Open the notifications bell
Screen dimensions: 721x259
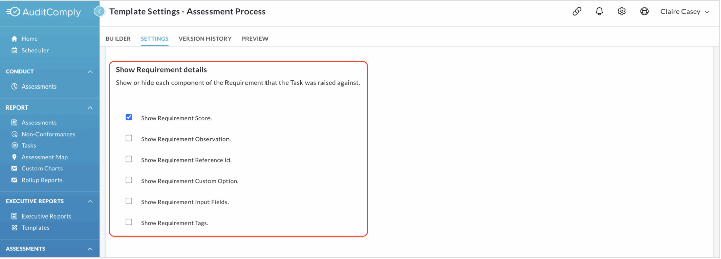(599, 11)
